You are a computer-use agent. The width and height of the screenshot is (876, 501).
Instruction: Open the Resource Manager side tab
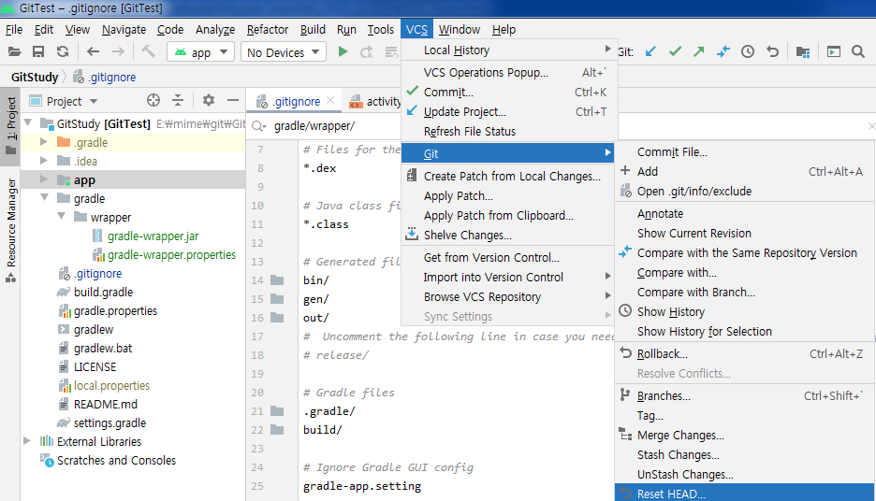[10, 230]
